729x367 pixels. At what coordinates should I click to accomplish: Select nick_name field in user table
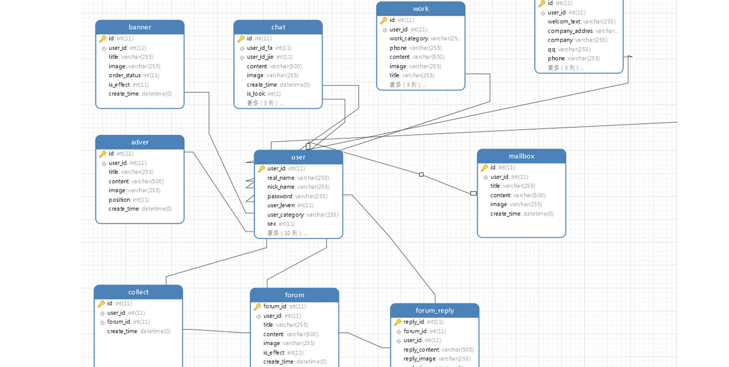coord(298,187)
